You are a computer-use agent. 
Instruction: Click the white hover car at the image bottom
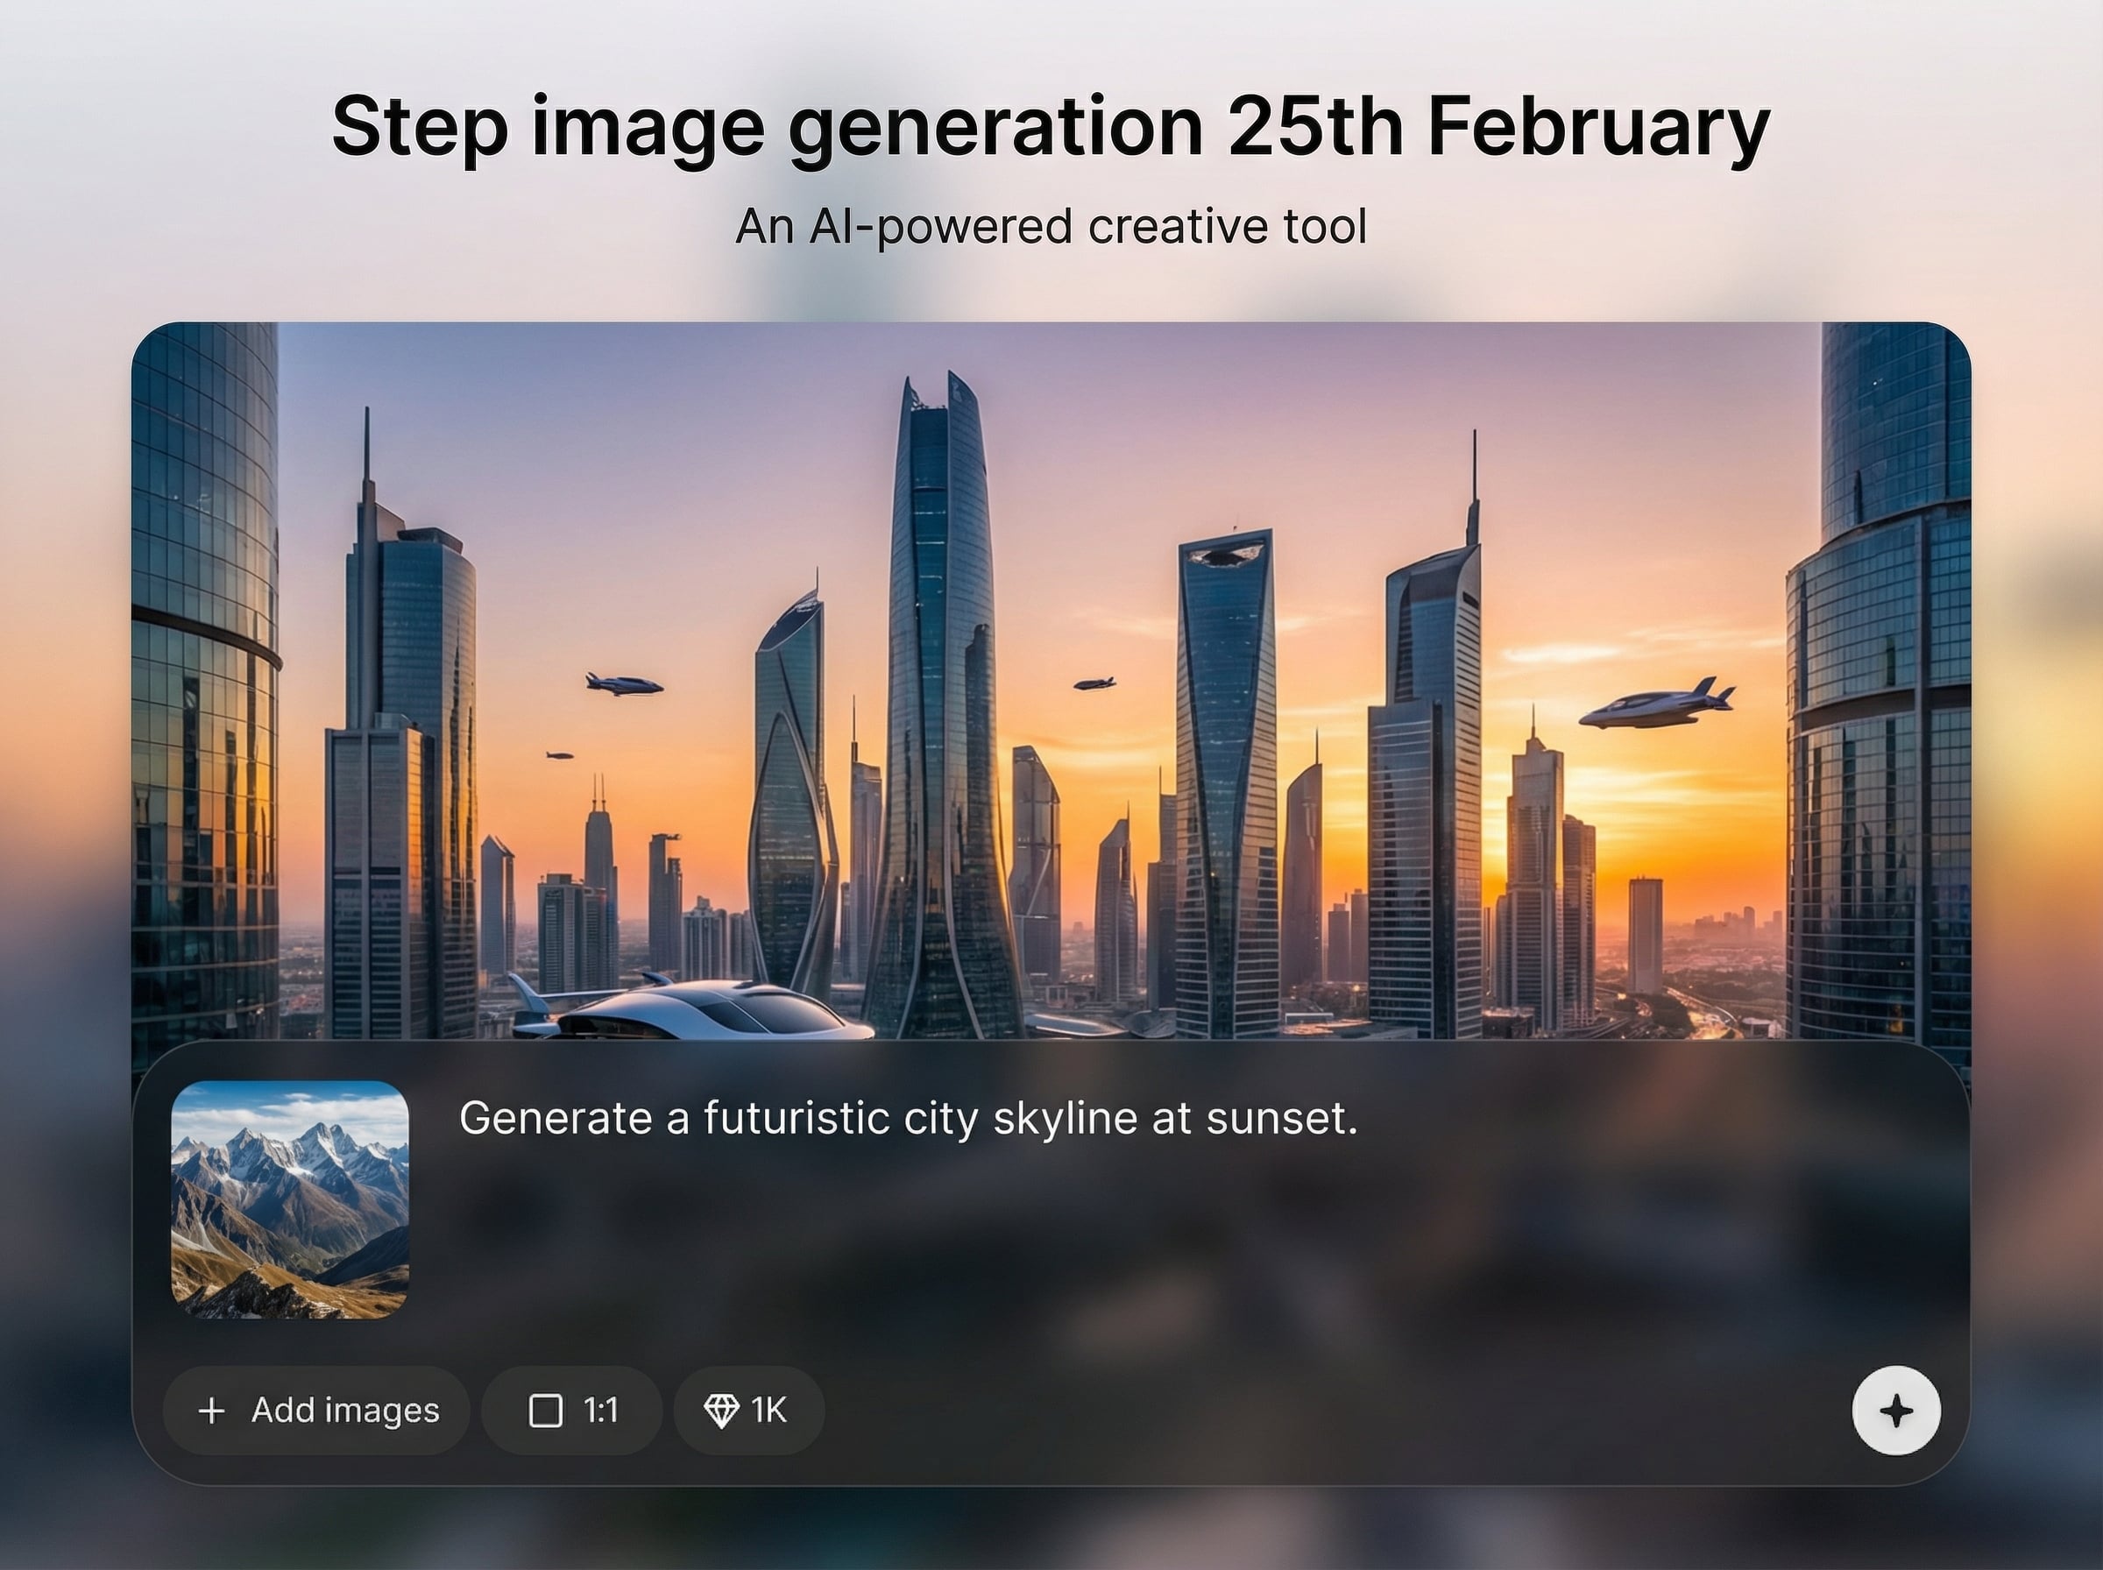tap(692, 1009)
